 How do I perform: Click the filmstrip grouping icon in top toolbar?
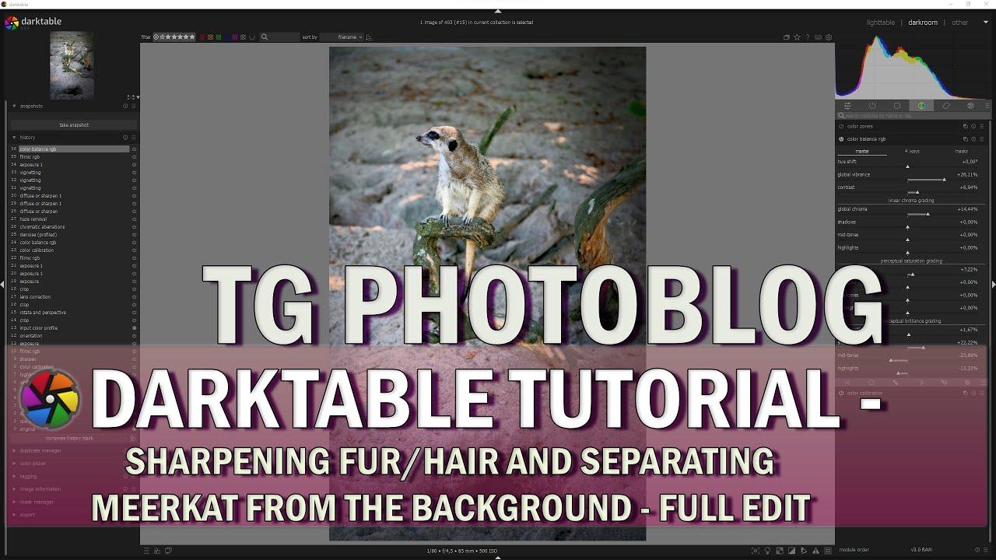[787, 37]
